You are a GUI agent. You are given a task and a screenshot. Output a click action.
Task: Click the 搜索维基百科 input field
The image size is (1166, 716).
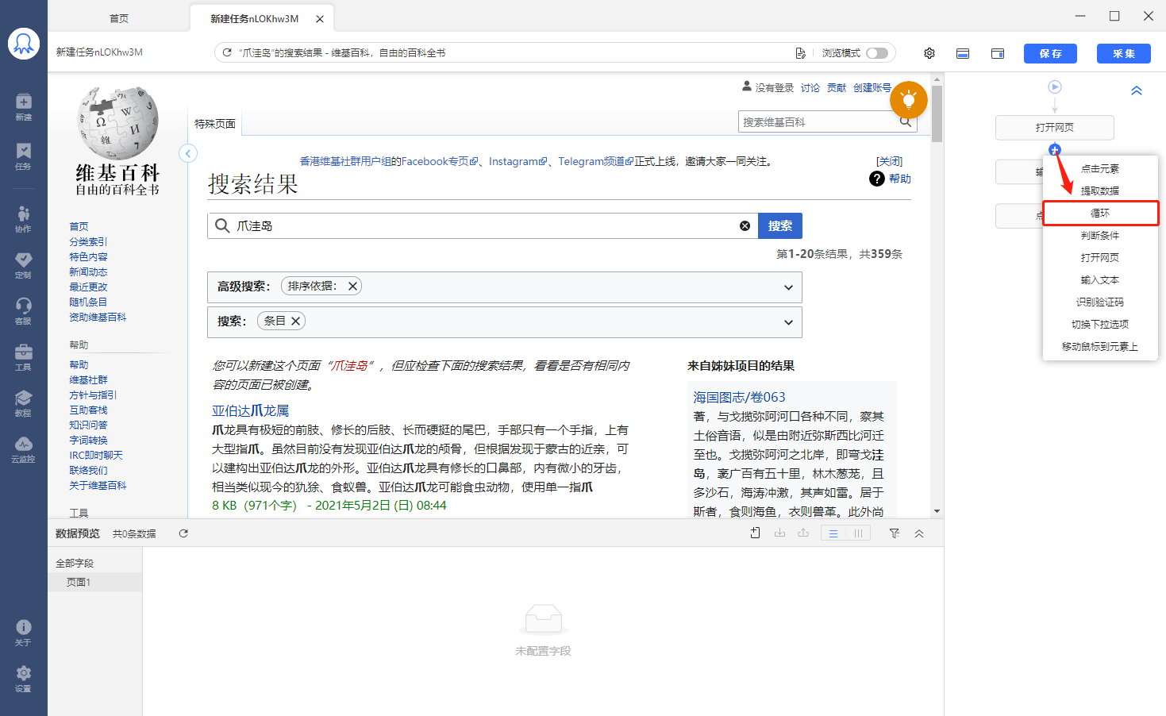(x=818, y=121)
